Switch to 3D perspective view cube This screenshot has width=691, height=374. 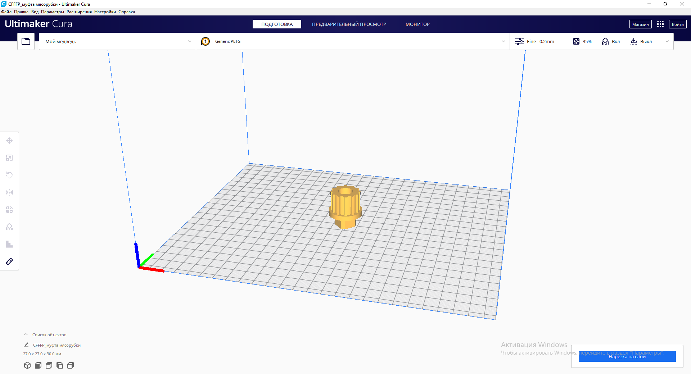pyautogui.click(x=27, y=365)
